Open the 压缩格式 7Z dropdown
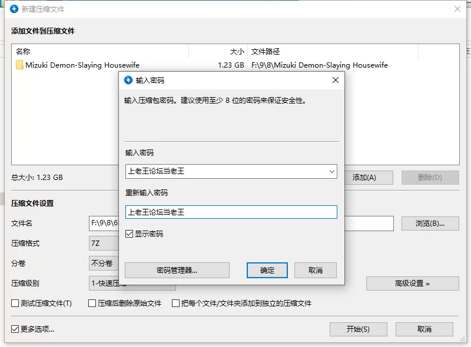Viewport: 471px width, 347px height. pos(104,243)
